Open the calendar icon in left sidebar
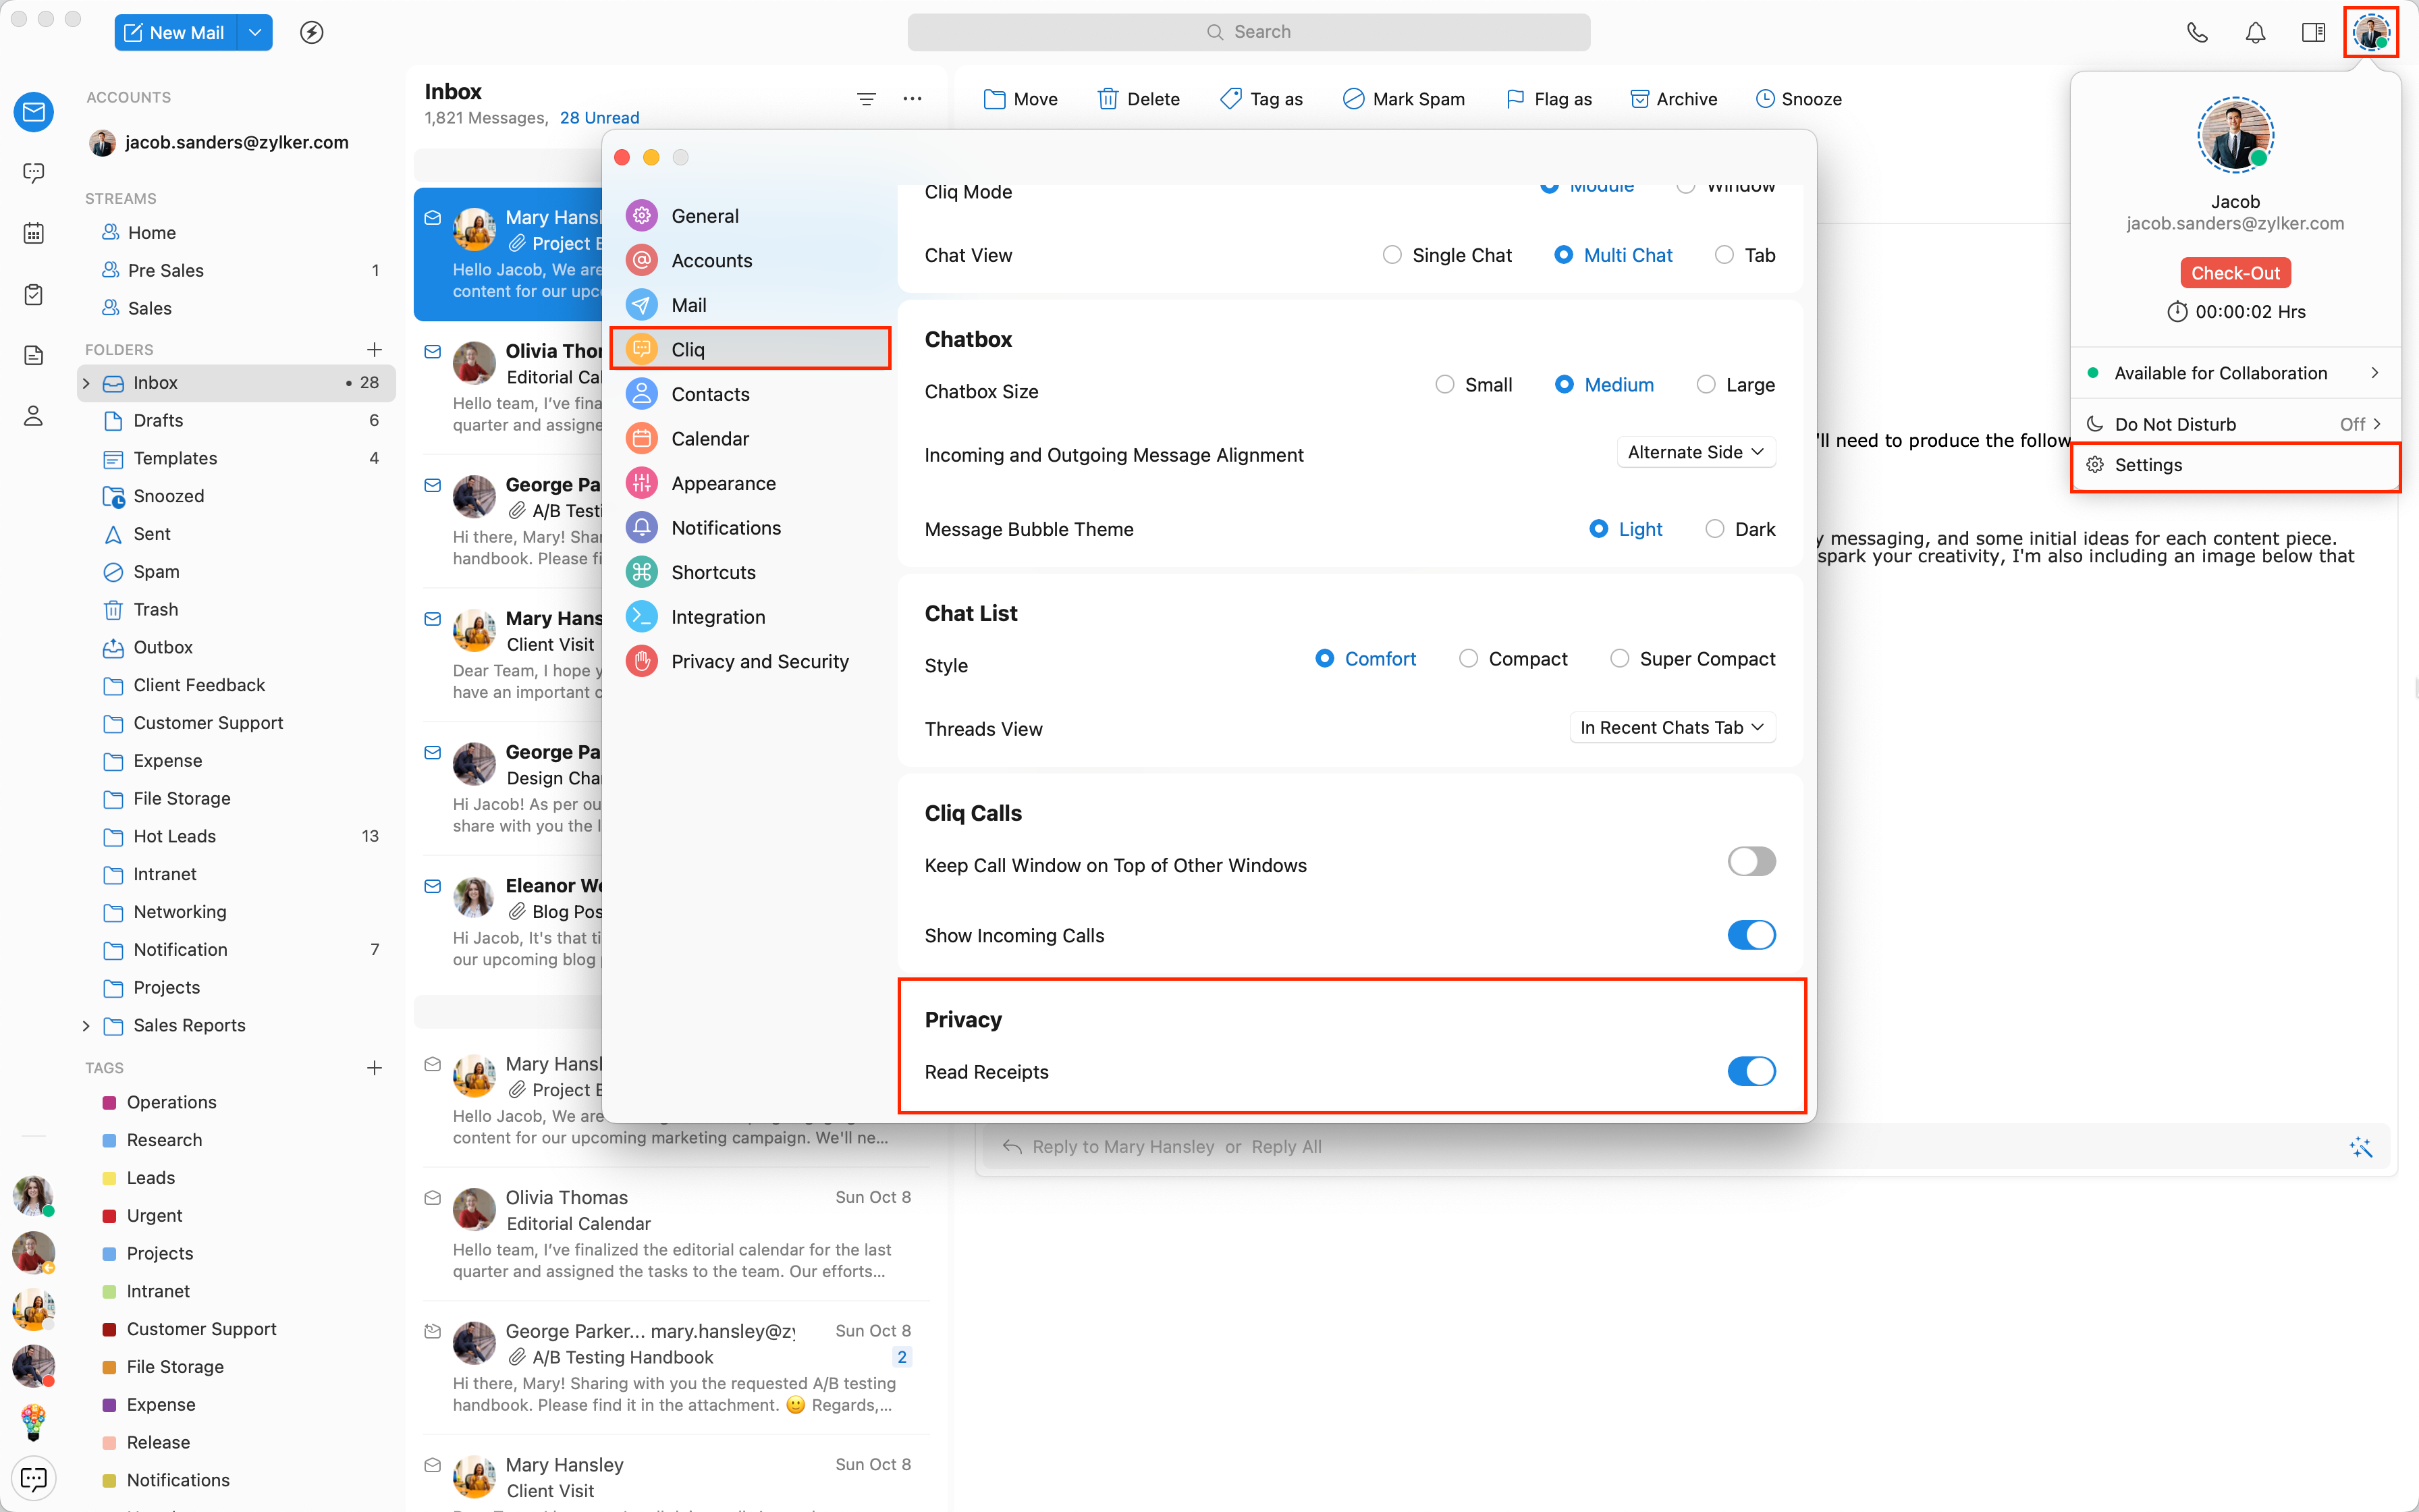The image size is (2419, 1512). 33,233
